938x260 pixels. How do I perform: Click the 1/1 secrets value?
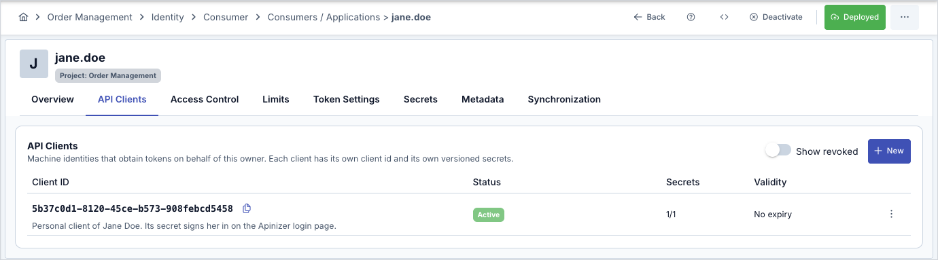click(x=671, y=215)
